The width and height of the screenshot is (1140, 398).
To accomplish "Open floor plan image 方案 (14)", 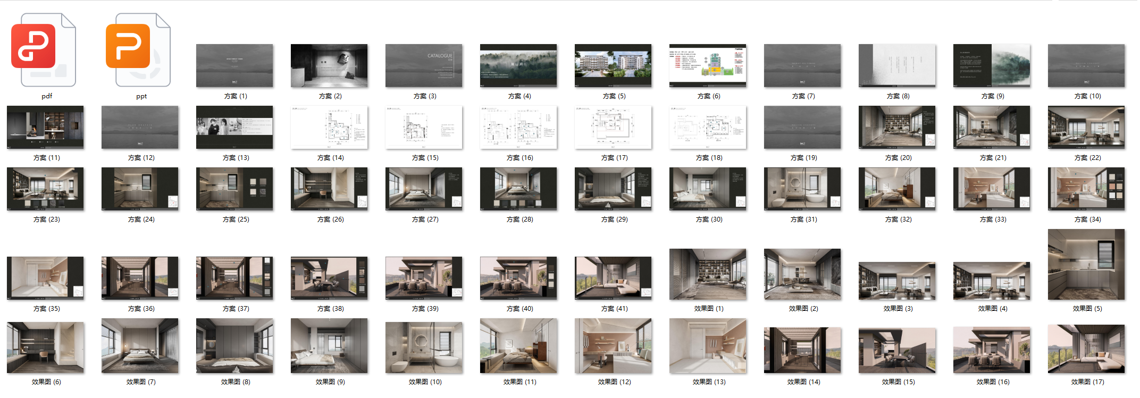I will (x=329, y=128).
